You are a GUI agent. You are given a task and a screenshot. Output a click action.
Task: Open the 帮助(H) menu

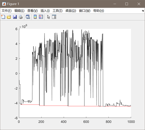(99, 11)
